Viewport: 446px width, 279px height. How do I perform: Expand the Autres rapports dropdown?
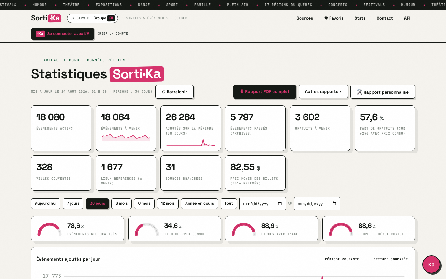tap(323, 91)
